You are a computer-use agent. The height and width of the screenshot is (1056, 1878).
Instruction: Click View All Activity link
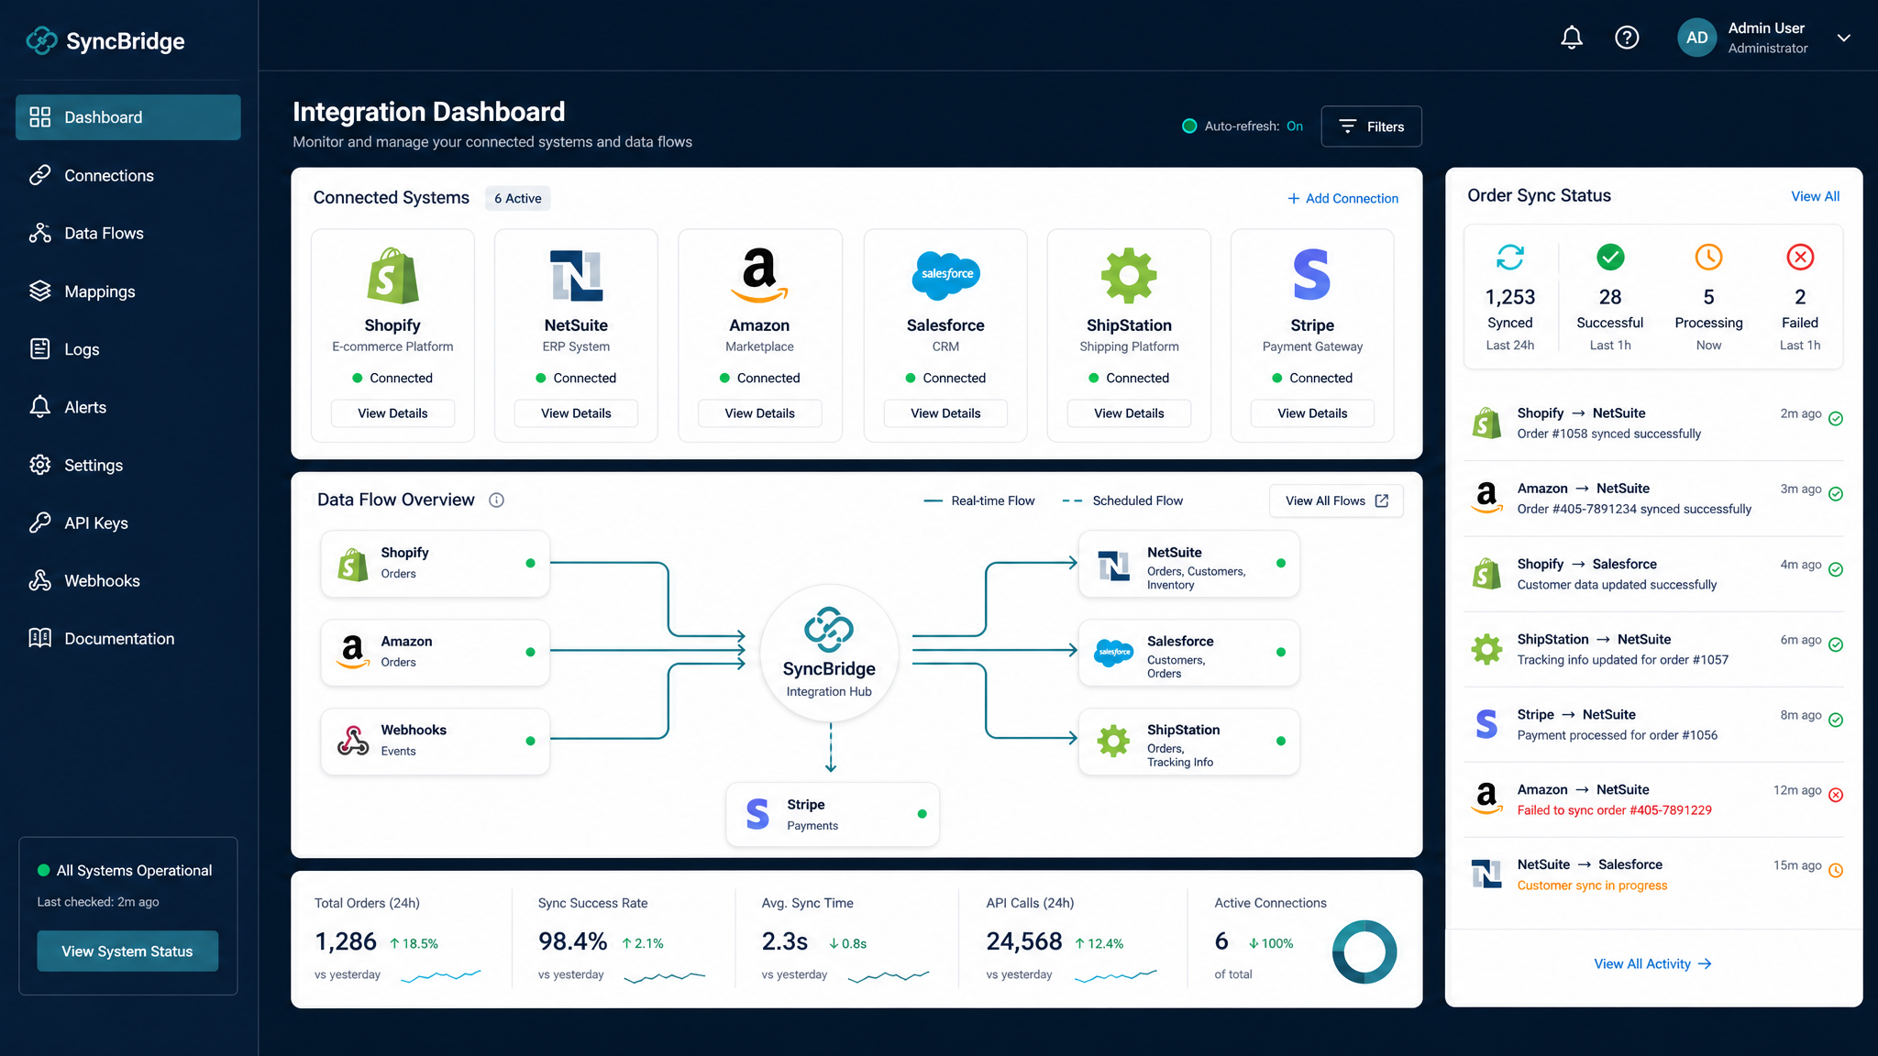pos(1652,963)
